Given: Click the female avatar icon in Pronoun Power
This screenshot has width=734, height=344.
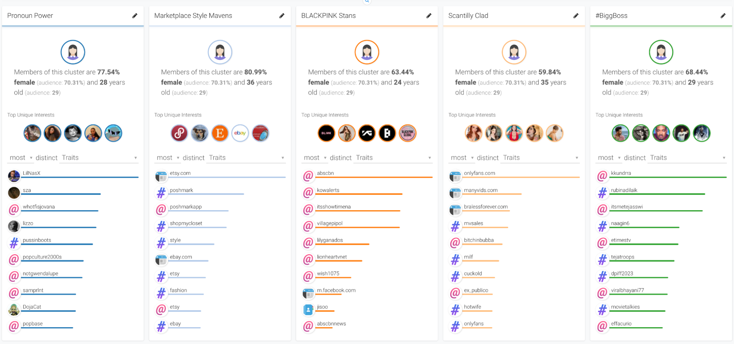Looking at the screenshot, I should click(x=73, y=52).
